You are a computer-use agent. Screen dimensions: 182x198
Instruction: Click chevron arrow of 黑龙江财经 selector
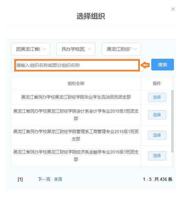pos(135,49)
